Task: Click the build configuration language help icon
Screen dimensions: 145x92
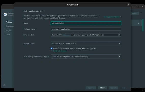Action: pos(48,57)
